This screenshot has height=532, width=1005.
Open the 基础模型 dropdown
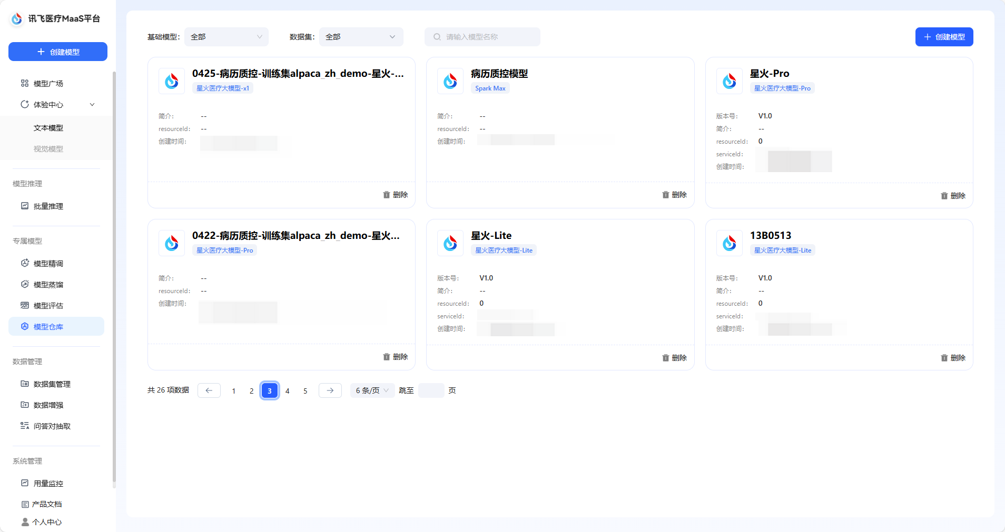pos(226,37)
